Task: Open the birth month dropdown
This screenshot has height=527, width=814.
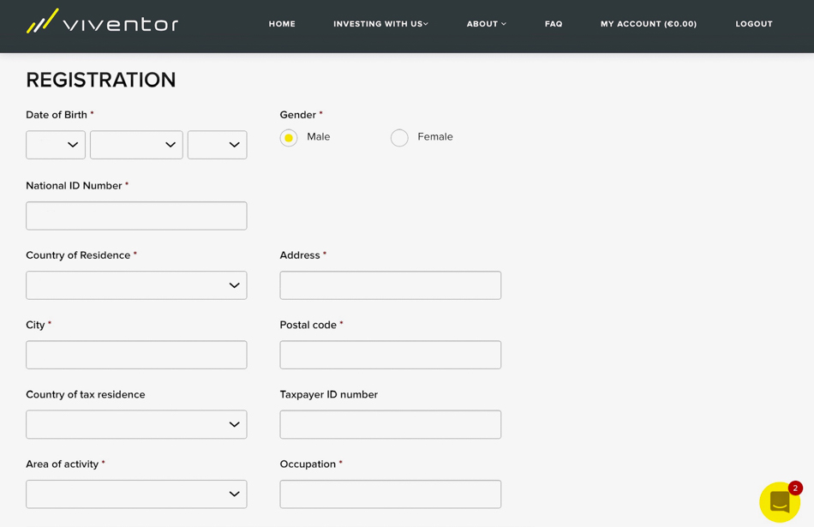Action: pyautogui.click(x=136, y=145)
